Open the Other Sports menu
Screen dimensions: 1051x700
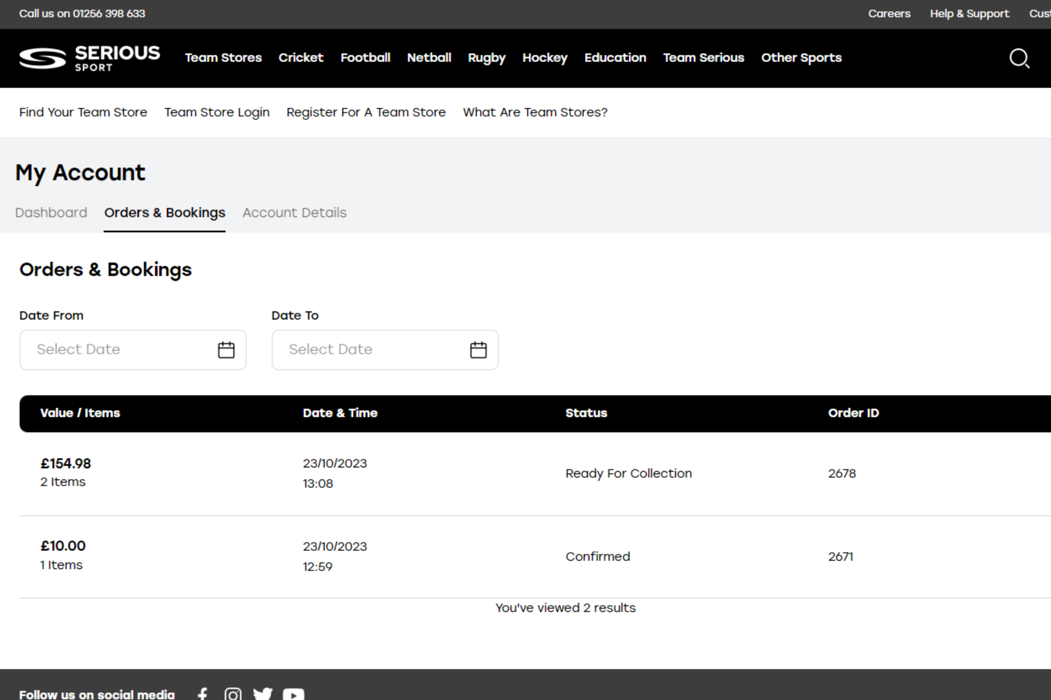(801, 57)
